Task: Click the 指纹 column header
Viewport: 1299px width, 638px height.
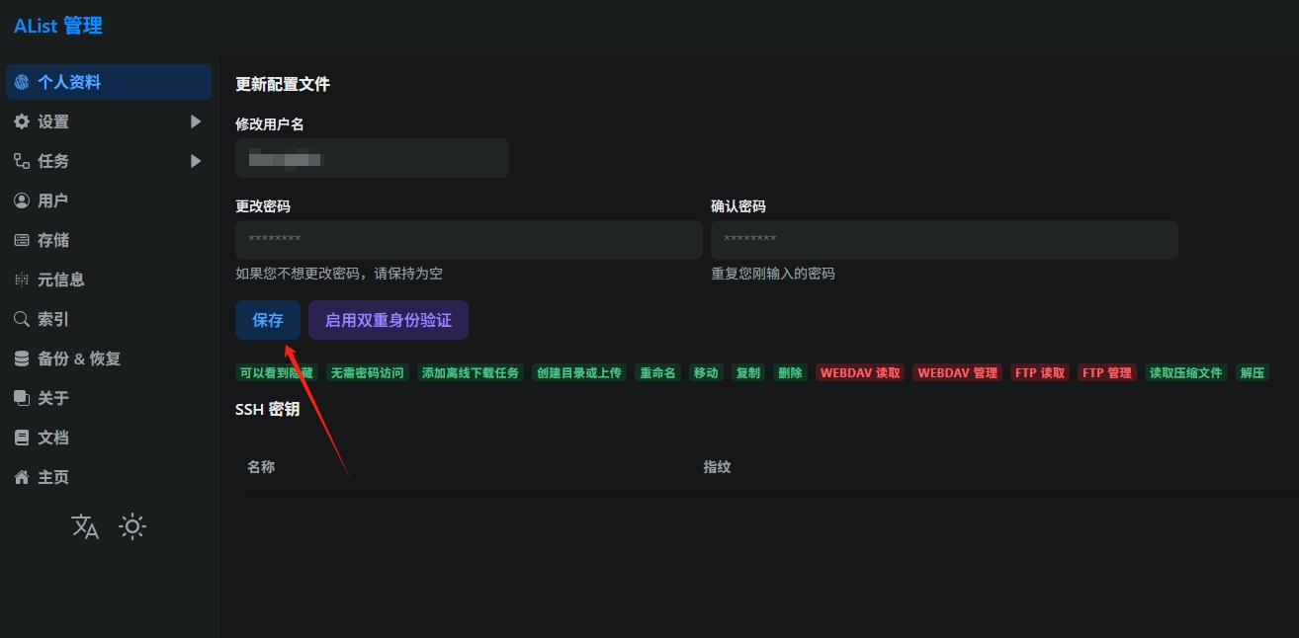Action: (x=717, y=467)
